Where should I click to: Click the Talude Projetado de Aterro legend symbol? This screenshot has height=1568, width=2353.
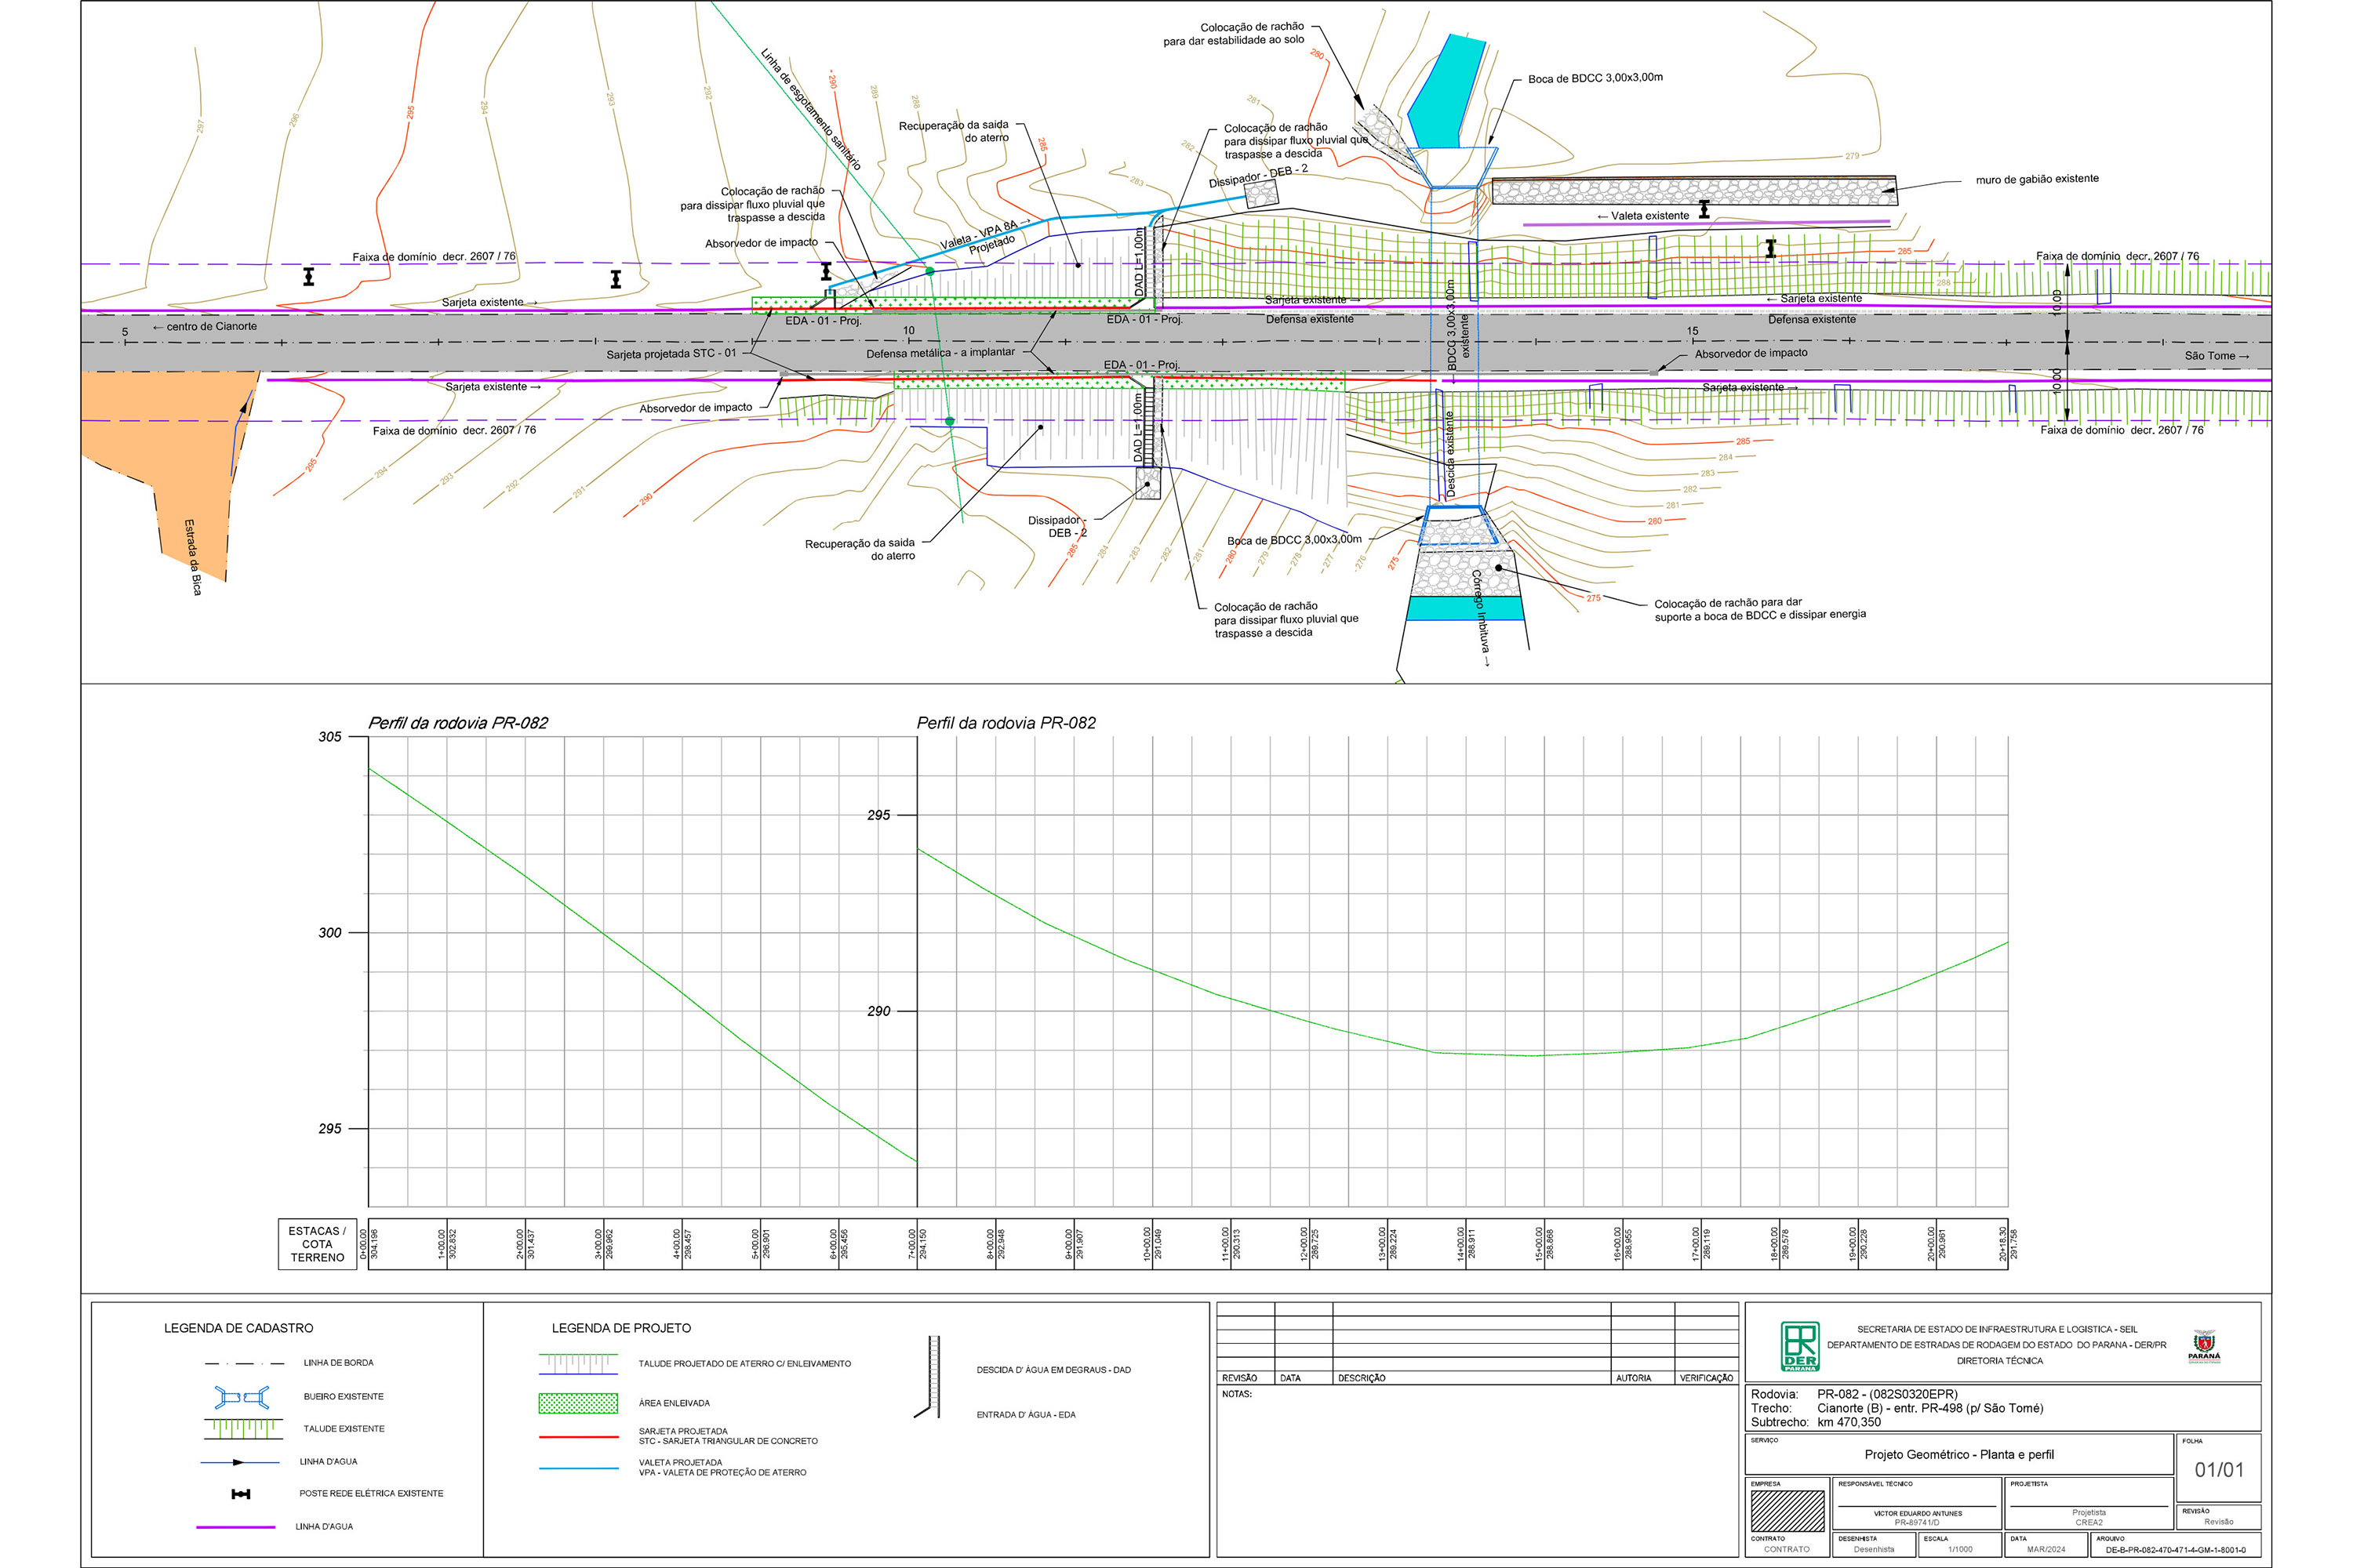click(x=577, y=1364)
